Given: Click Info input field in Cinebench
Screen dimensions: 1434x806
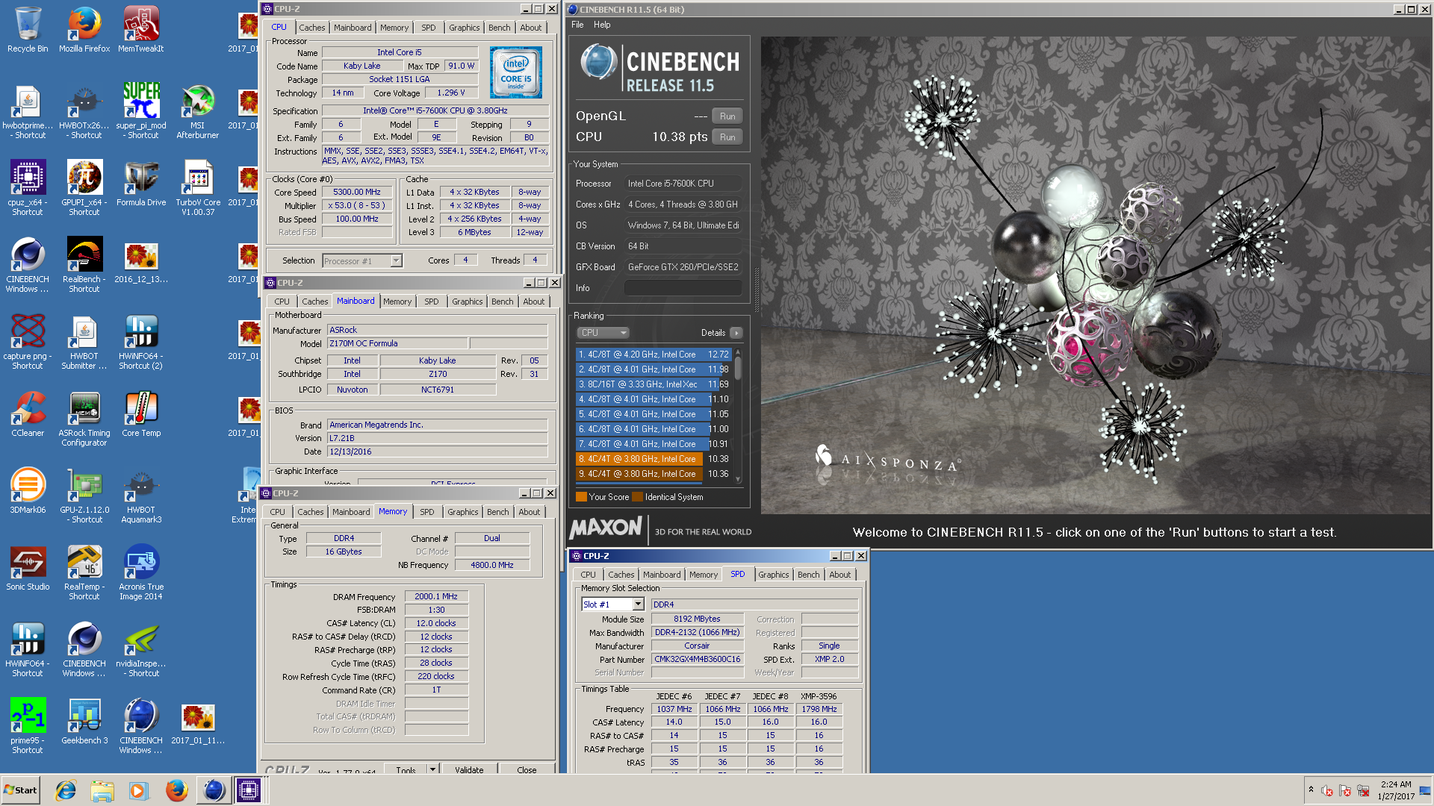Looking at the screenshot, I should [683, 288].
